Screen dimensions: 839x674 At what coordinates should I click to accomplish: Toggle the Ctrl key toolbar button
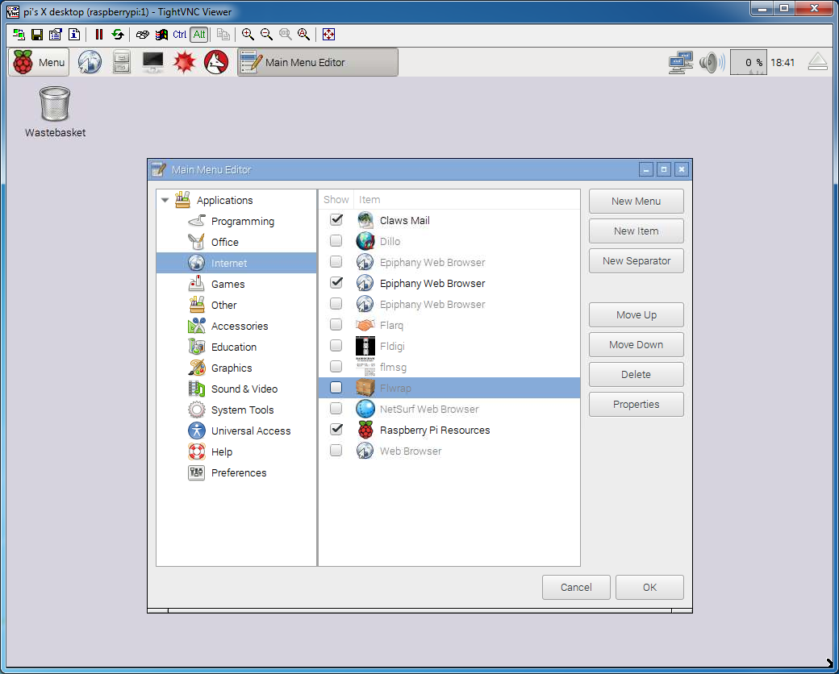(x=180, y=35)
